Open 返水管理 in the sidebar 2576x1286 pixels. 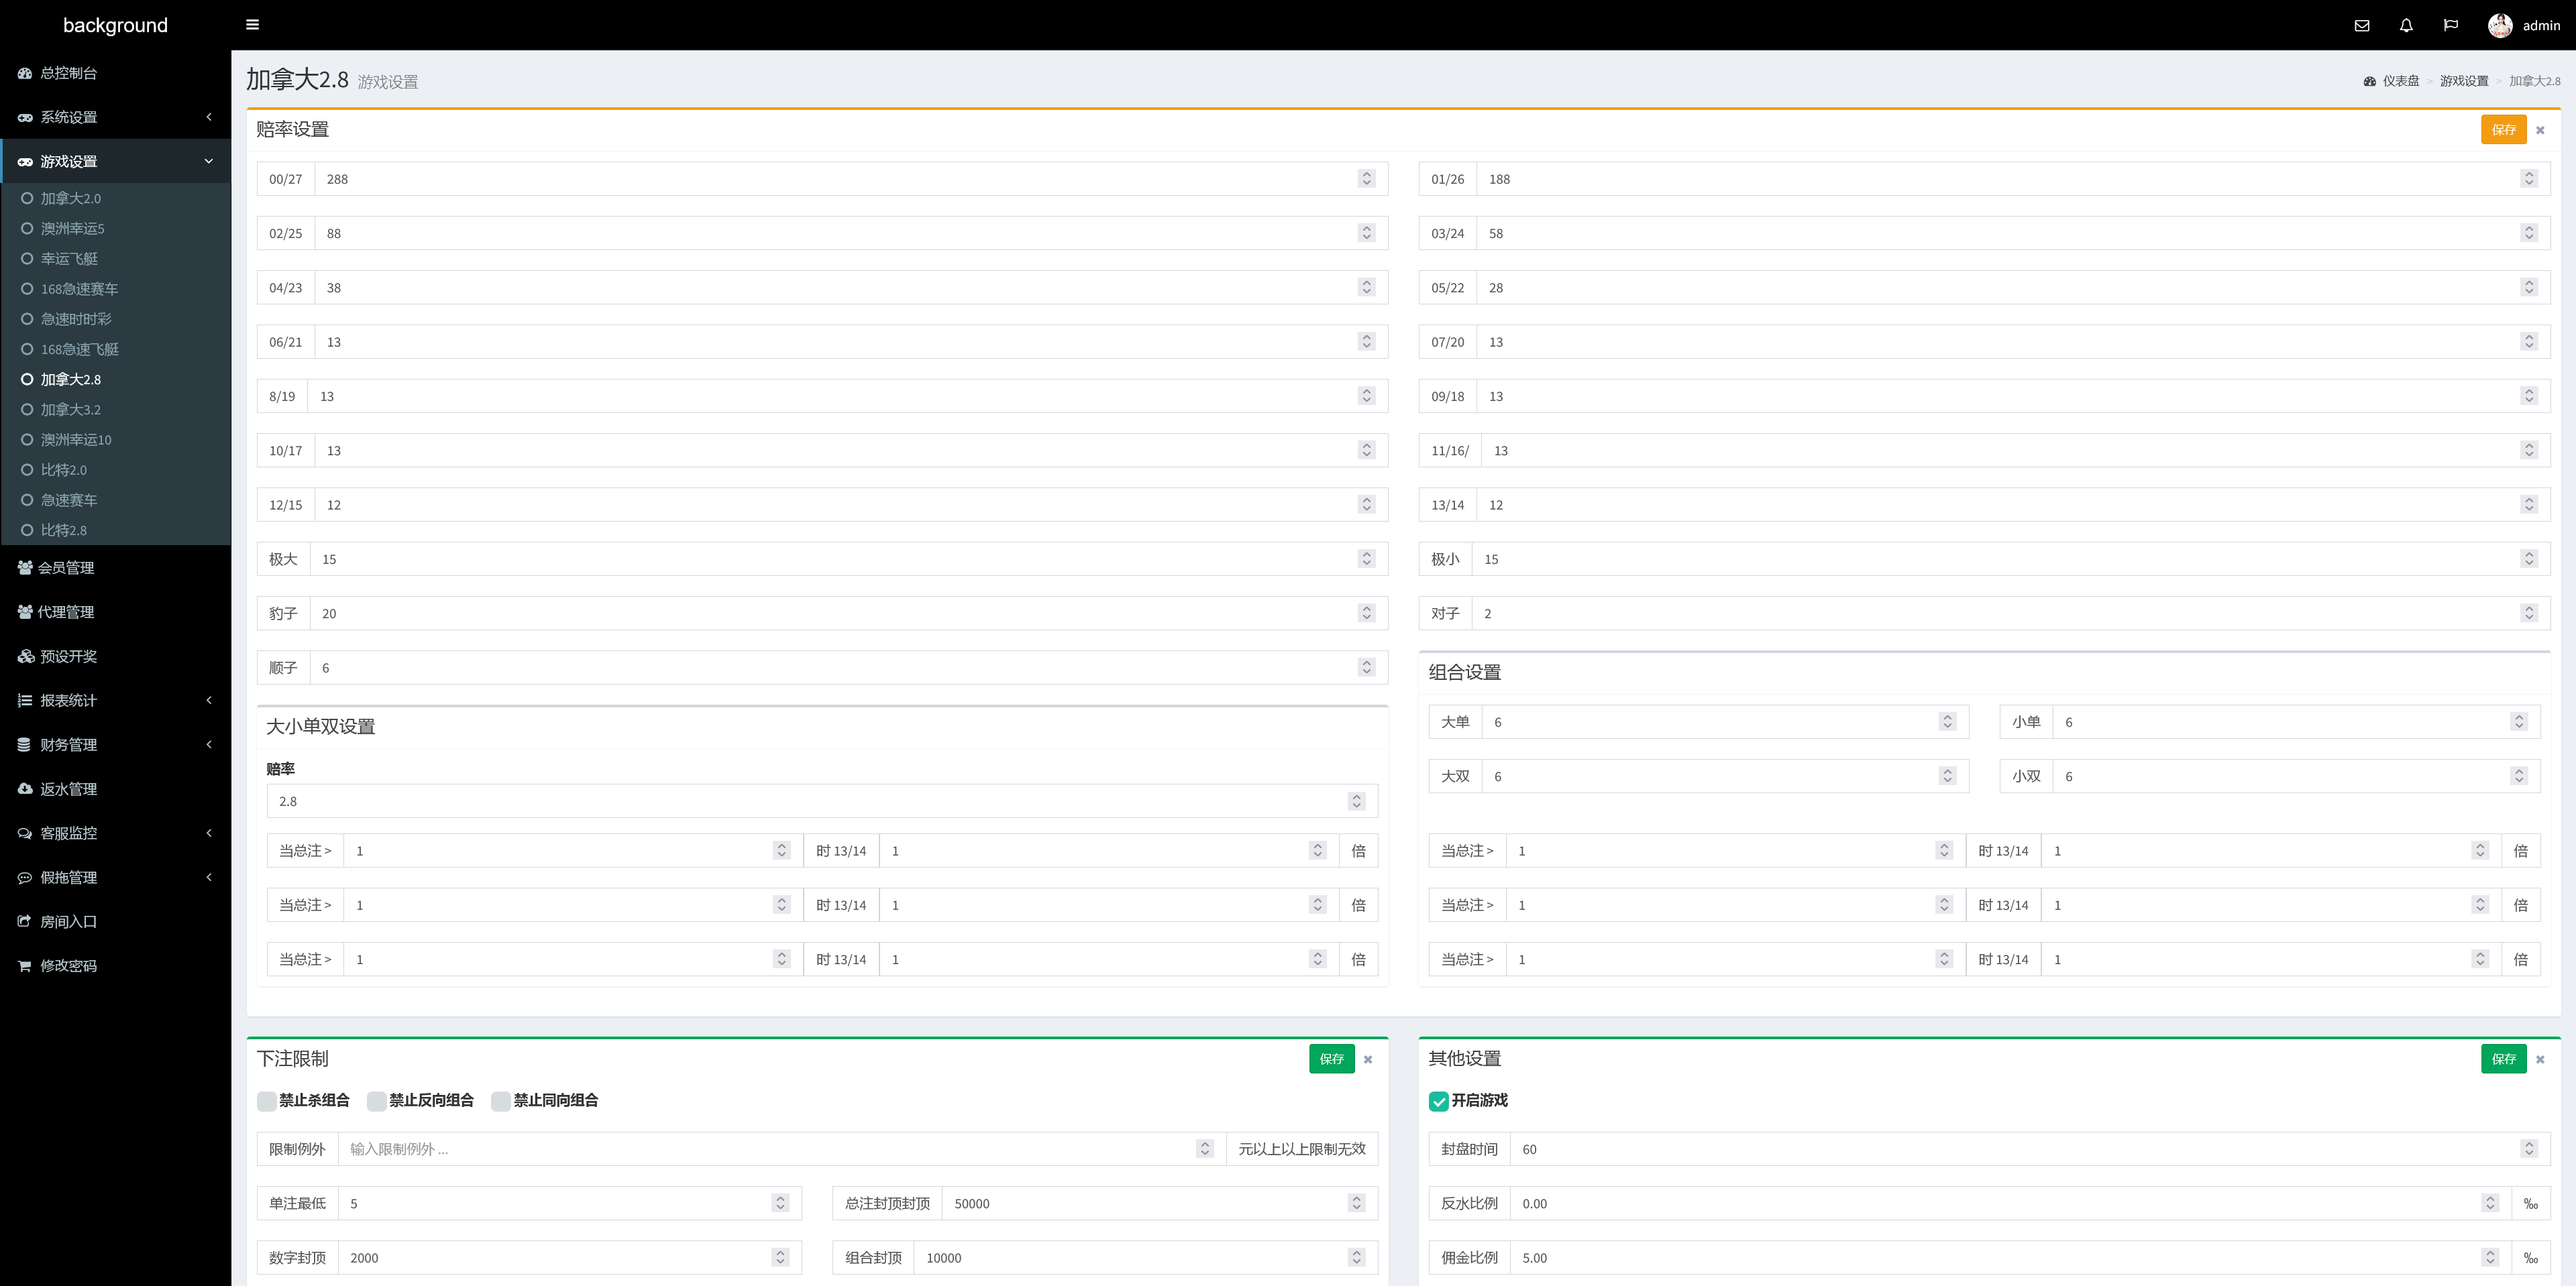(68, 789)
